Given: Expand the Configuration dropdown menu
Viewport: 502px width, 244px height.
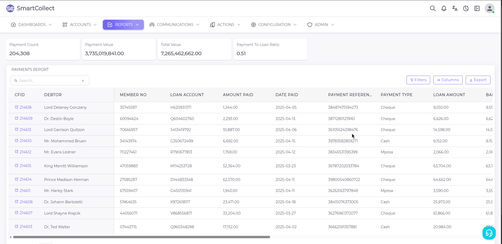Looking at the screenshot, I should point(274,25).
